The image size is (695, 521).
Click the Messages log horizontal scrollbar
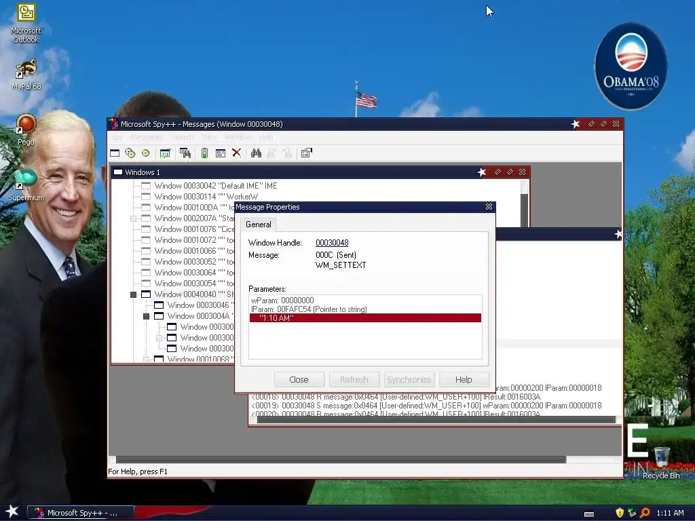436,419
